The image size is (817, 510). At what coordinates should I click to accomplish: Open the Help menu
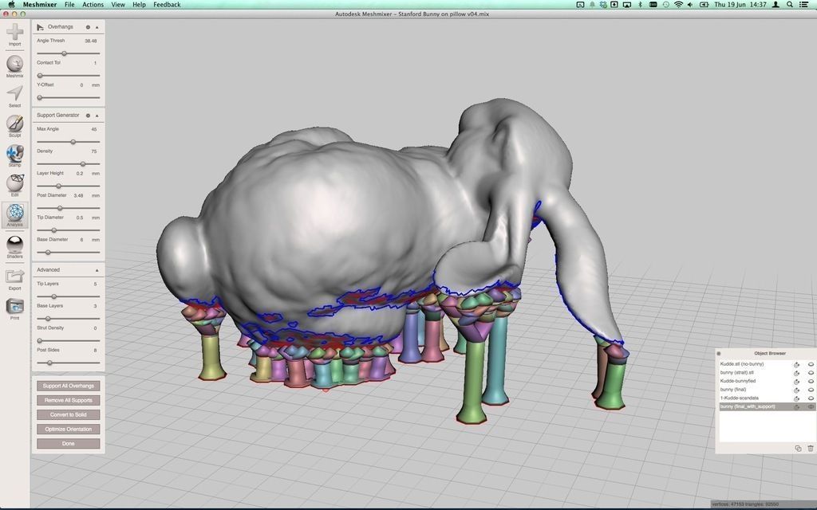point(139,4)
